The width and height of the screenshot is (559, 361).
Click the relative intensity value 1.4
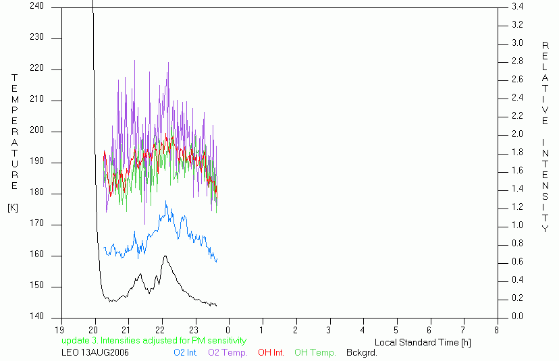point(517,188)
